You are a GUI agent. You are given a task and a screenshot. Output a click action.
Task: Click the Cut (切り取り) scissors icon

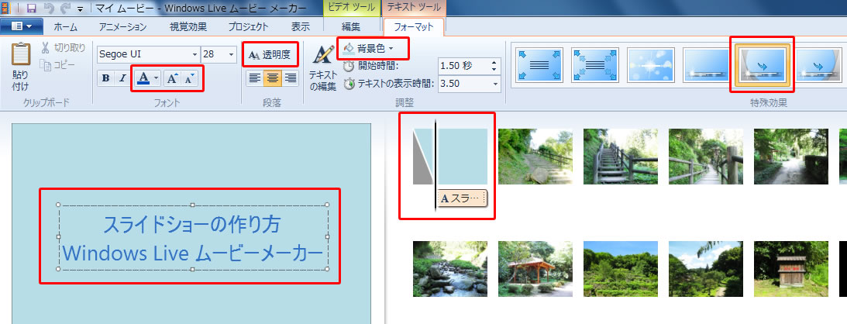[x=46, y=49]
